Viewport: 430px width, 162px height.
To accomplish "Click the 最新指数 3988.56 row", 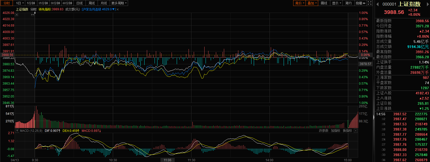I will point(402,21).
